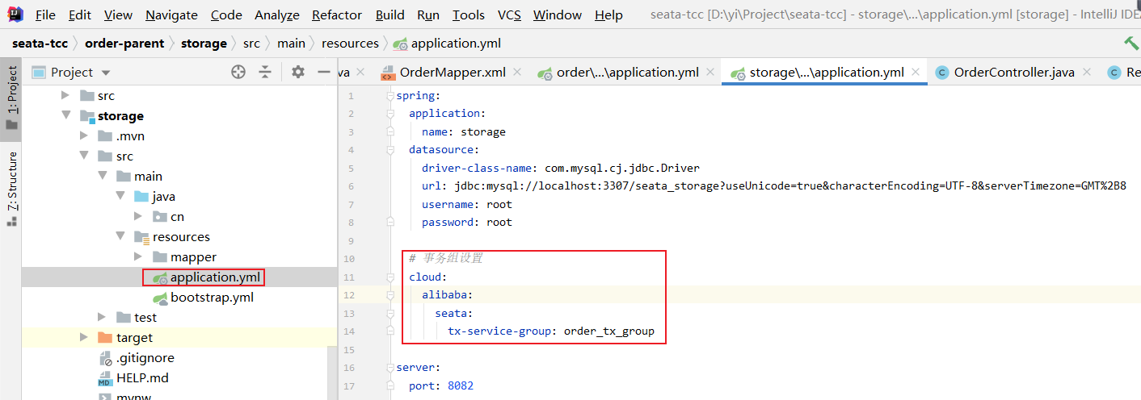Image resolution: width=1141 pixels, height=400 pixels.
Task: Open the Analyze menu
Action: [x=277, y=15]
